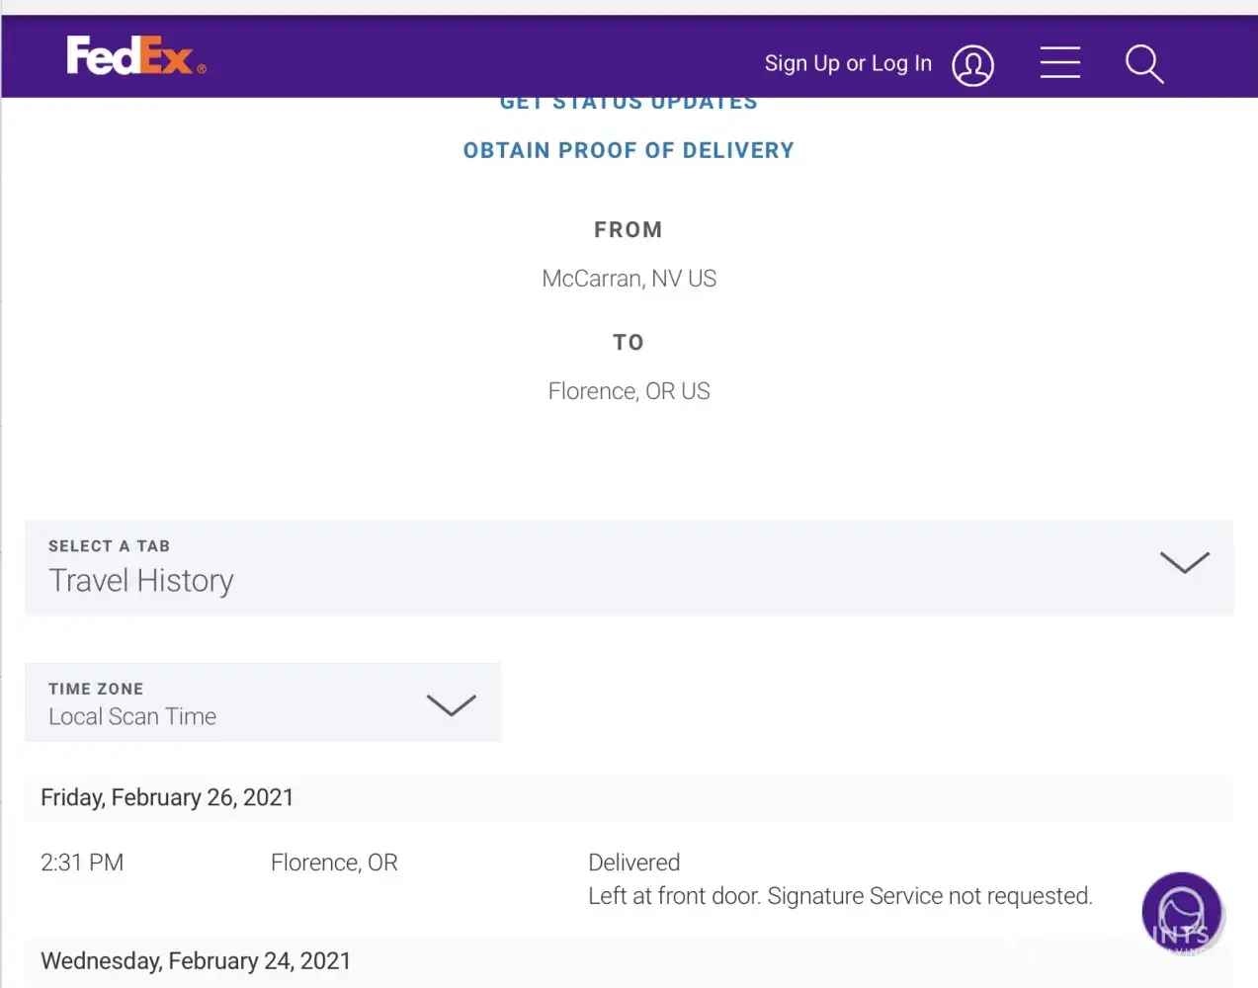Click the Wednesday, February 24, 2021 header
Image resolution: width=1258 pixels, height=988 pixels.
tap(196, 961)
